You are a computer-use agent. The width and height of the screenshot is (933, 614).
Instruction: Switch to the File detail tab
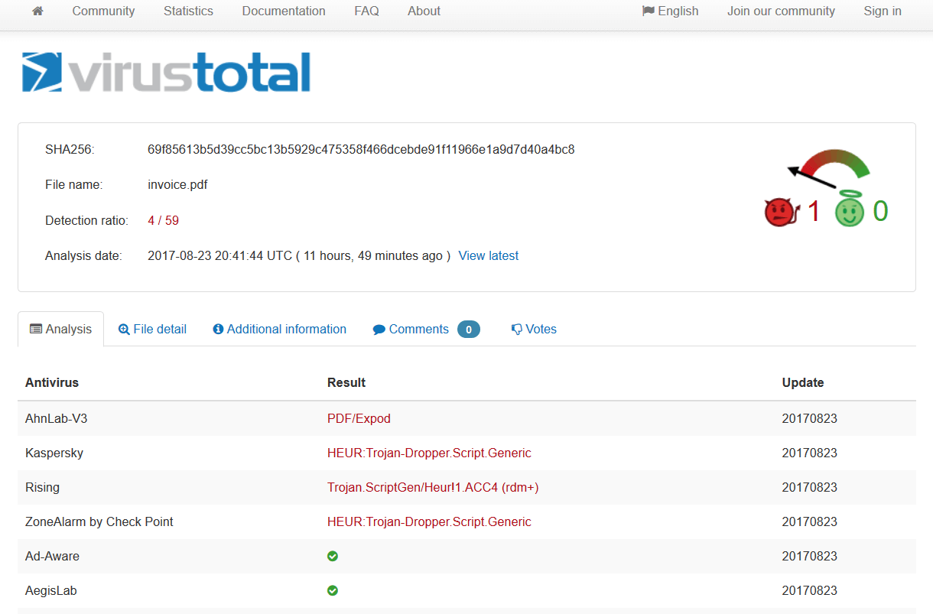152,330
